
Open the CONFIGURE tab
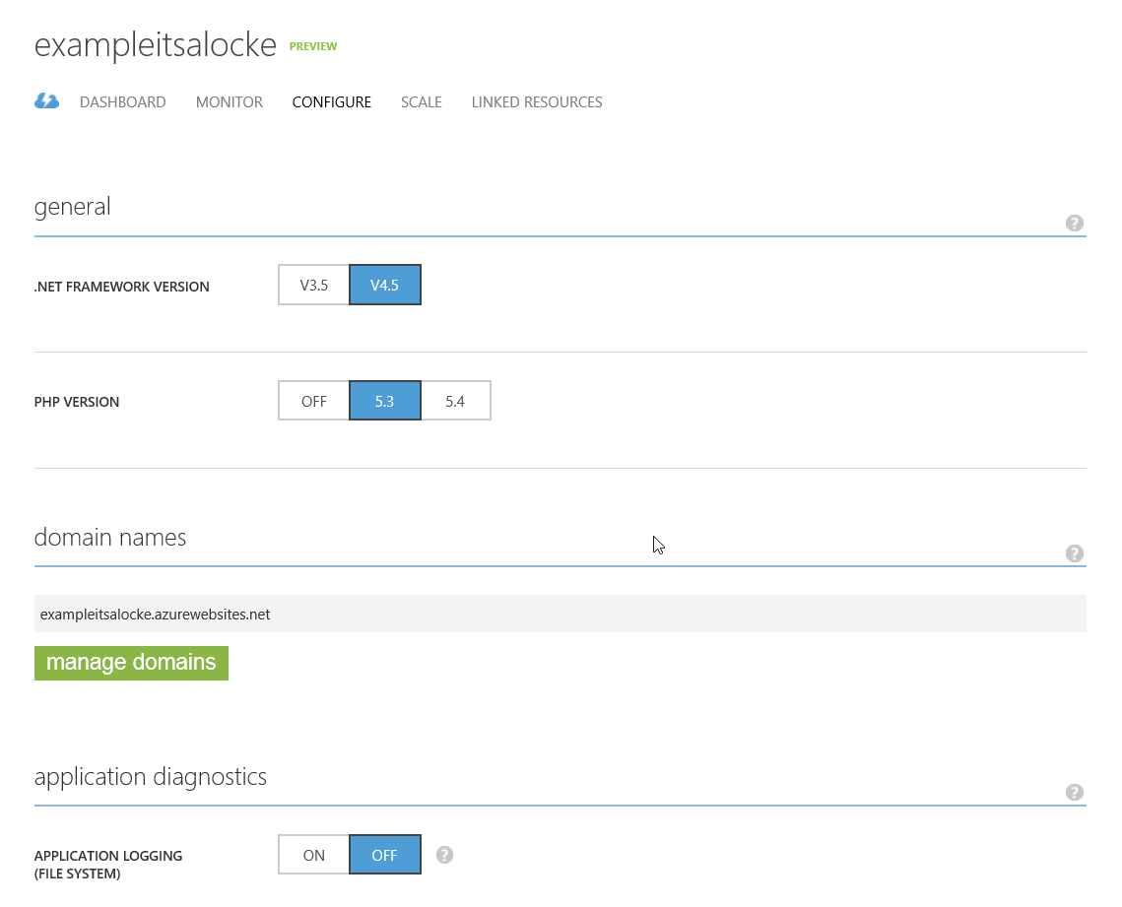point(331,101)
